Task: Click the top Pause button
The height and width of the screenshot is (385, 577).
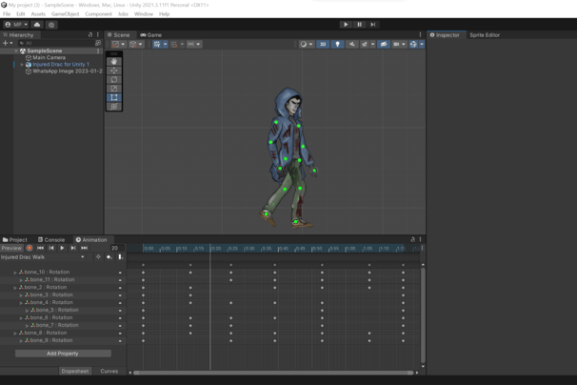Action: [x=360, y=25]
